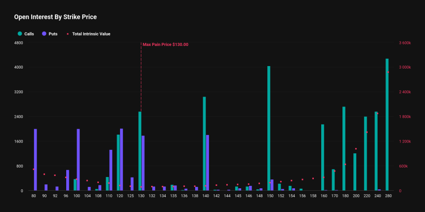The height and width of the screenshot is (212, 425).
Task: Toggle the Calls series label in the legend
Action: [x=29, y=34]
